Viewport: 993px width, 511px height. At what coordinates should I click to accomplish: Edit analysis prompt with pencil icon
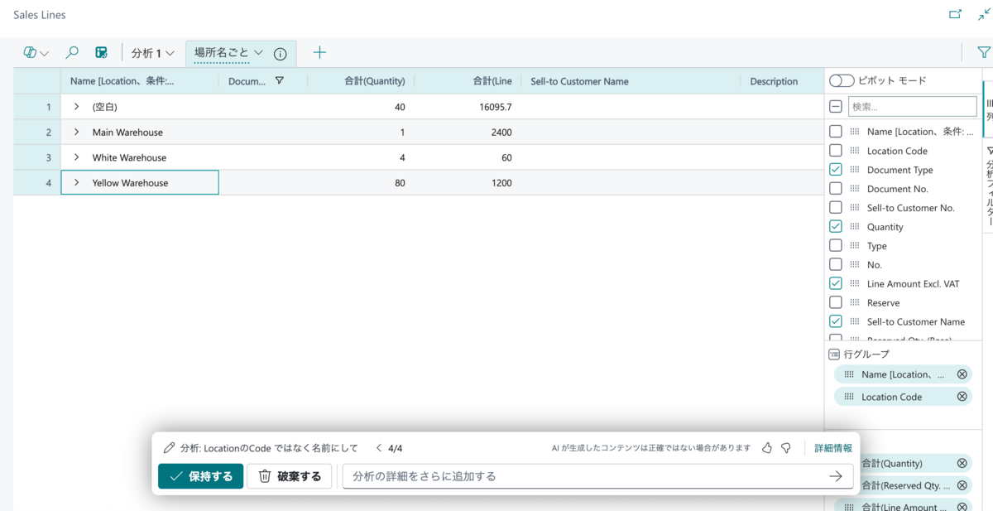pos(170,448)
